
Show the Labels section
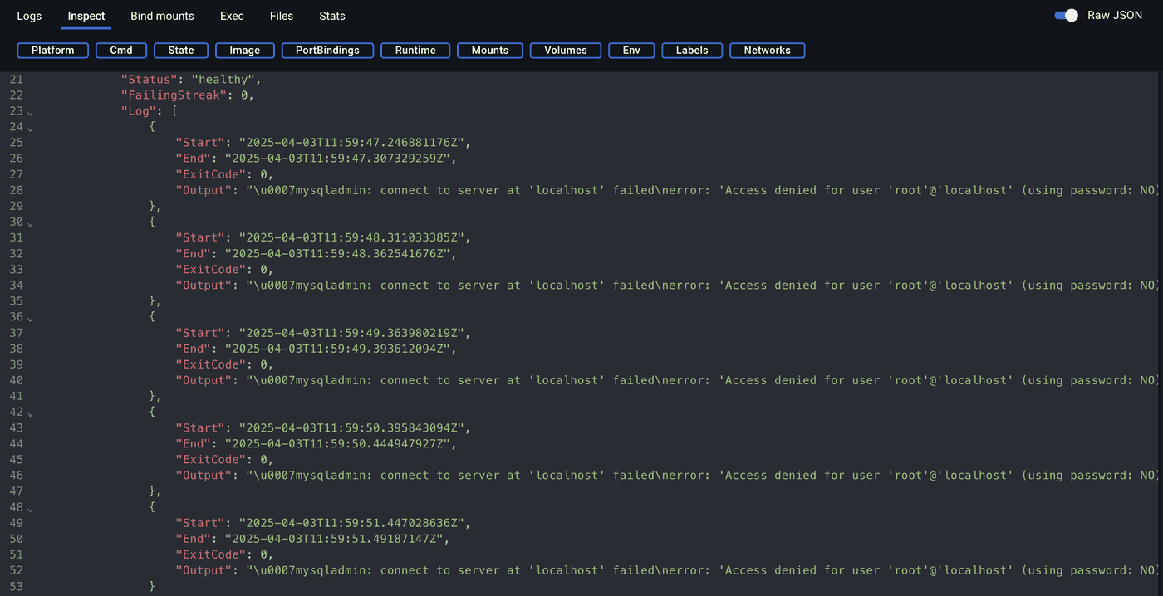coord(692,51)
